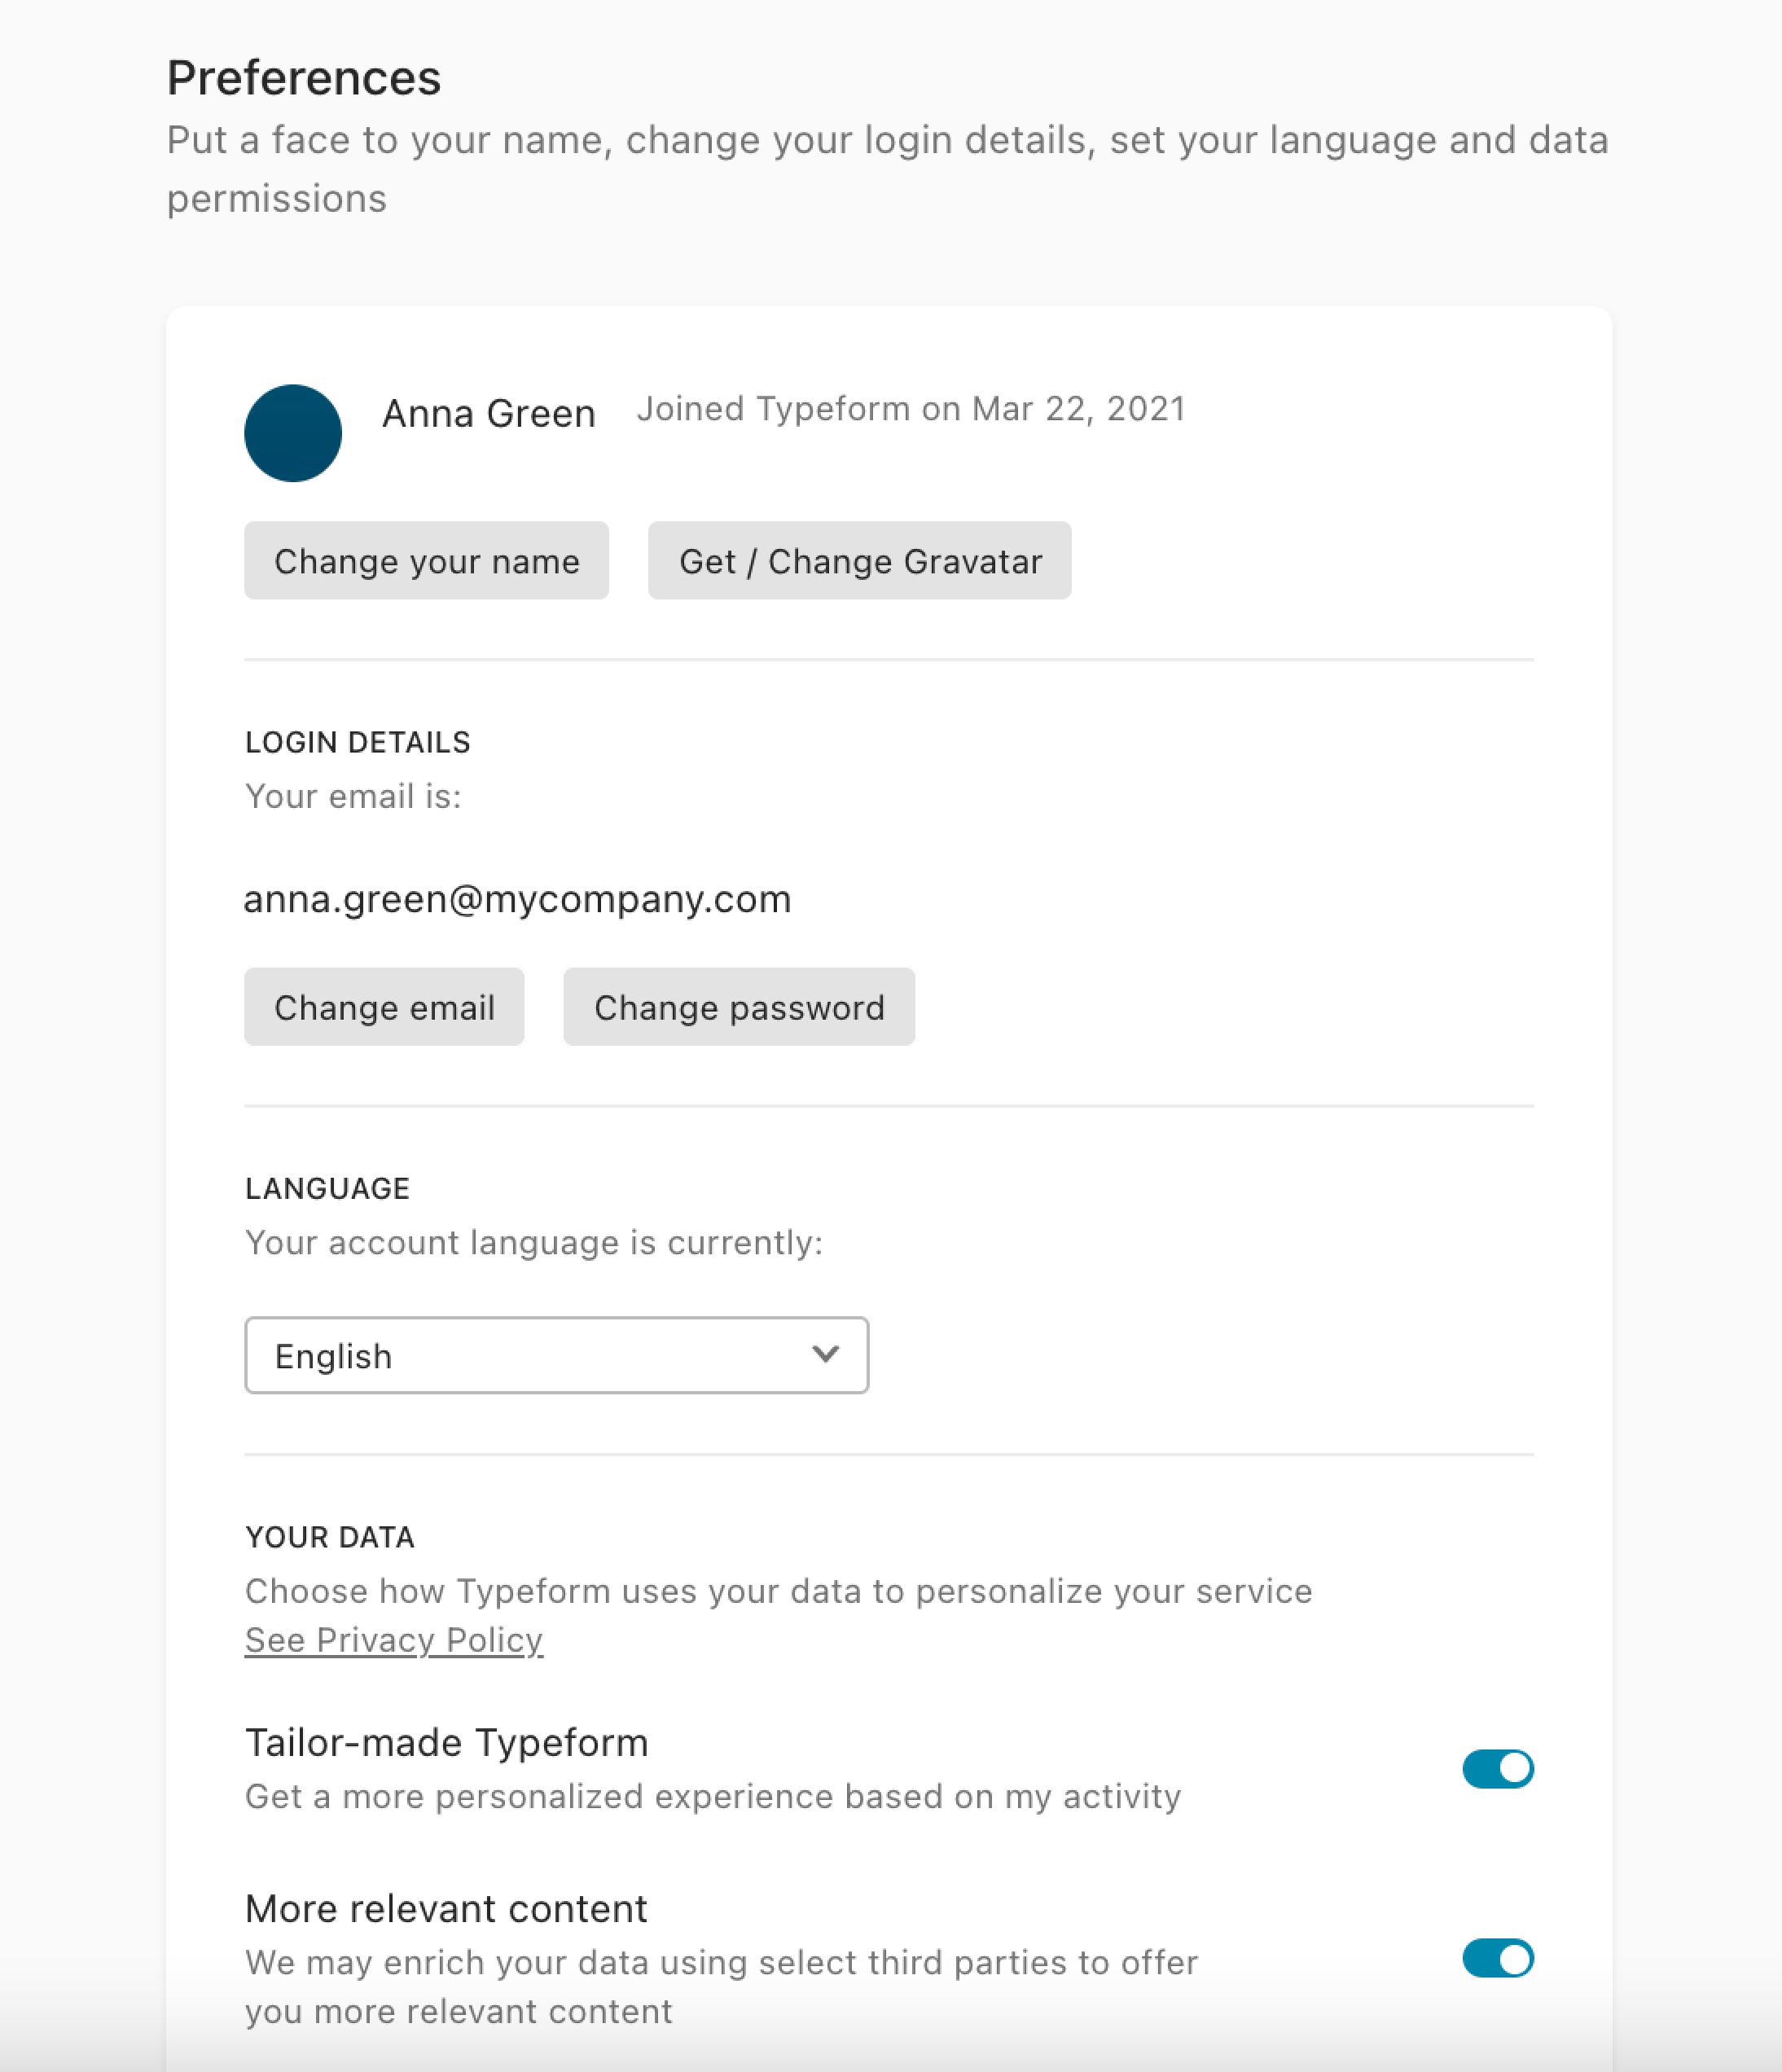
Task: Click the Change your name button
Action: 426,560
